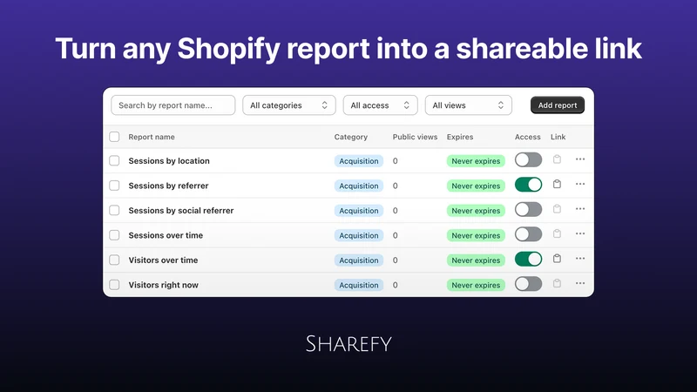Click the Report name column header
This screenshot has height=392, width=697.
click(x=152, y=137)
